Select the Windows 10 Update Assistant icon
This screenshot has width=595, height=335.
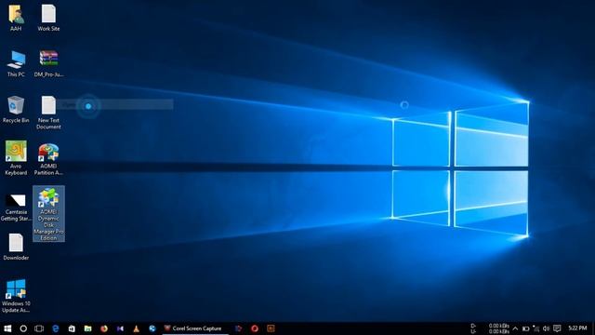pos(16,296)
